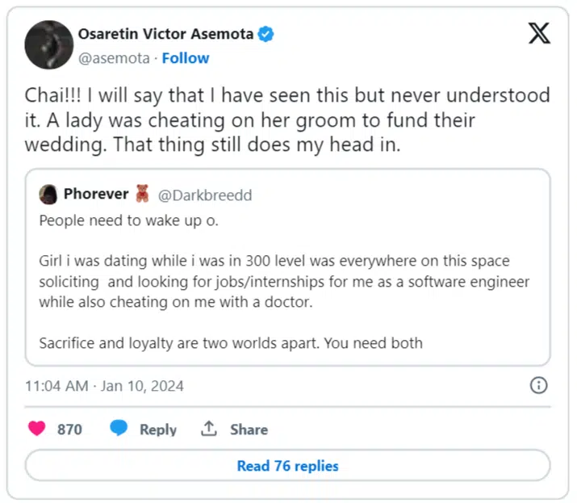Click the @asemota handle
This screenshot has width=577, height=503.
[x=115, y=58]
